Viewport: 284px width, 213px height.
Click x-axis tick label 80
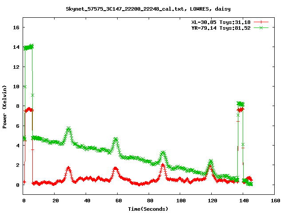click(150, 201)
